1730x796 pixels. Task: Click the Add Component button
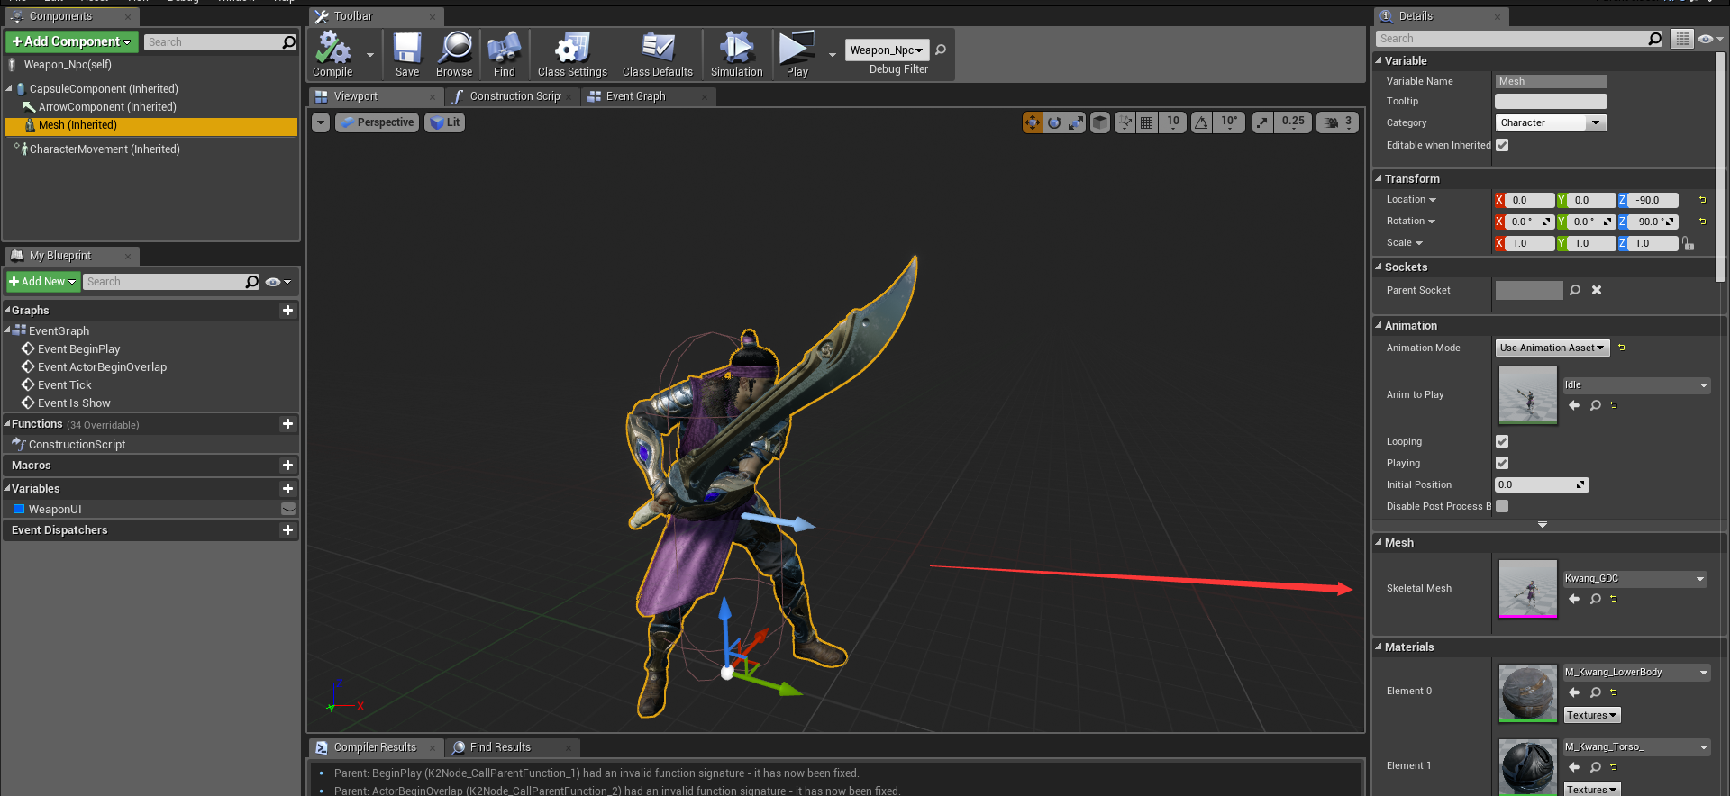72,41
